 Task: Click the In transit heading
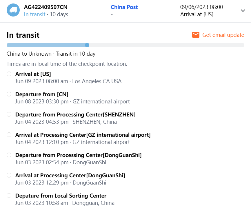coord(23,35)
